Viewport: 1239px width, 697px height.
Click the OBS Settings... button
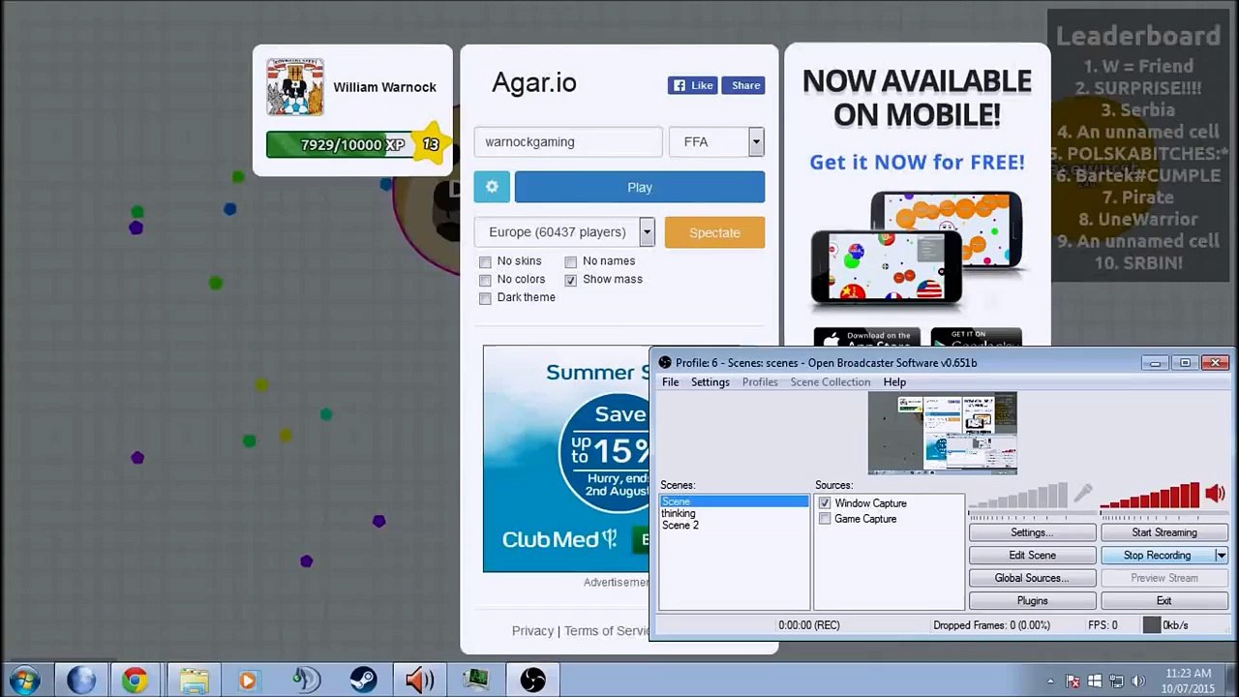(x=1032, y=532)
